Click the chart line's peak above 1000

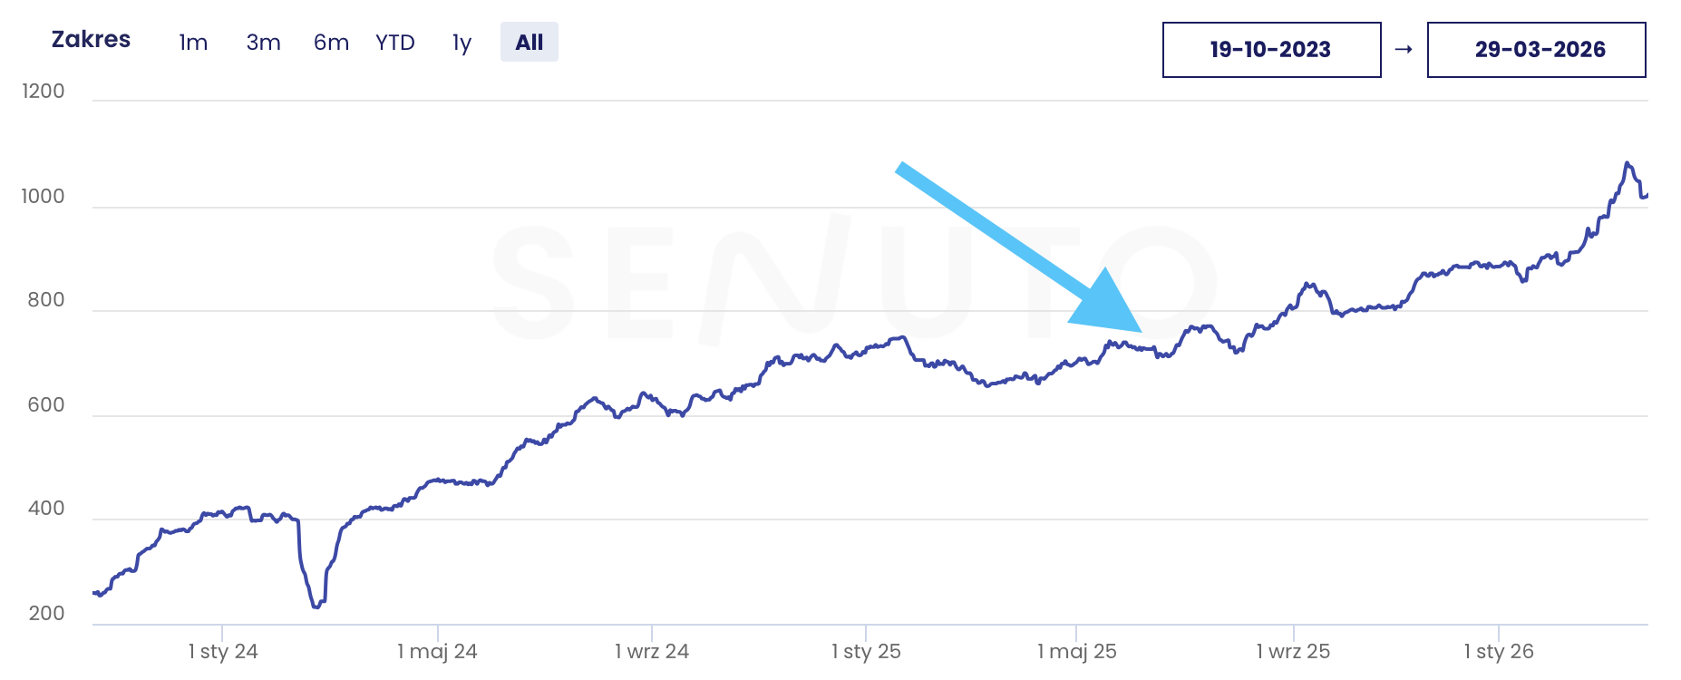point(1628,164)
